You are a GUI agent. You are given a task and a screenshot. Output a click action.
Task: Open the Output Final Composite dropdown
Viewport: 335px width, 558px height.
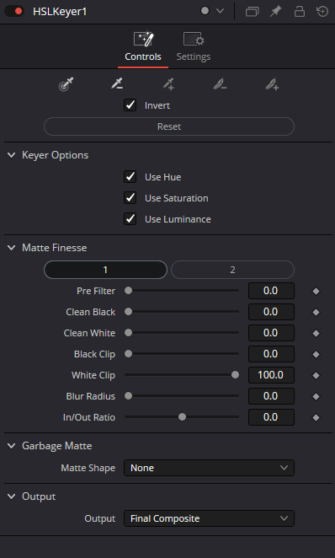(x=209, y=518)
